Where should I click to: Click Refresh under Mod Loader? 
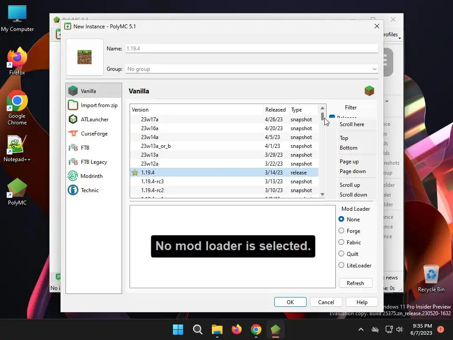355,283
